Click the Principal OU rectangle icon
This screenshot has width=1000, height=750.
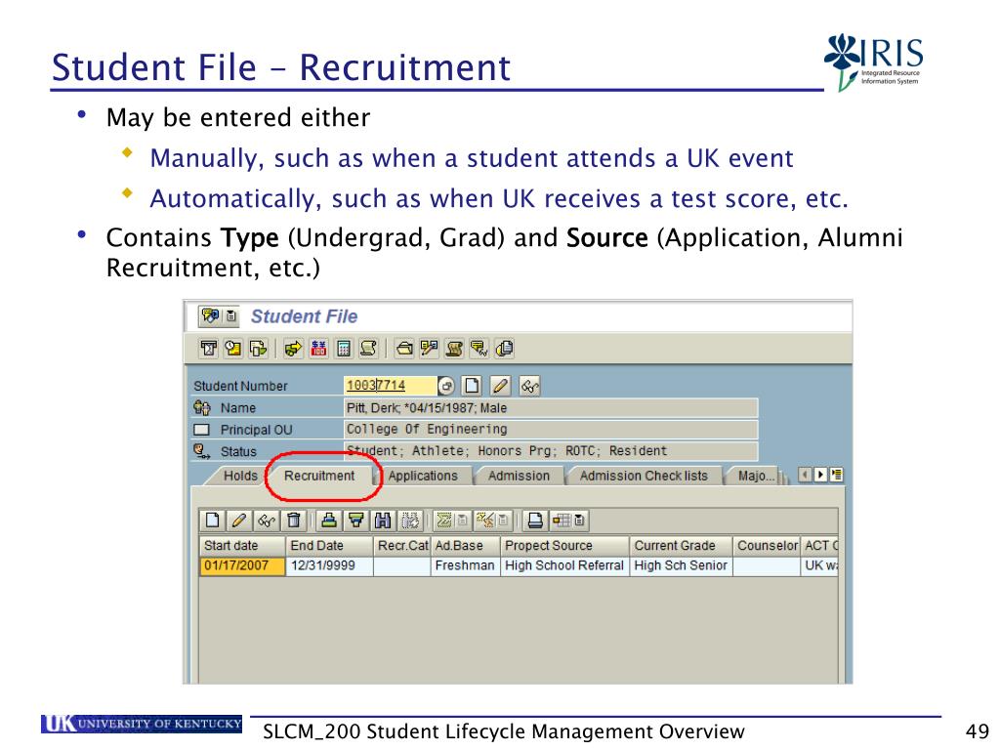(201, 430)
